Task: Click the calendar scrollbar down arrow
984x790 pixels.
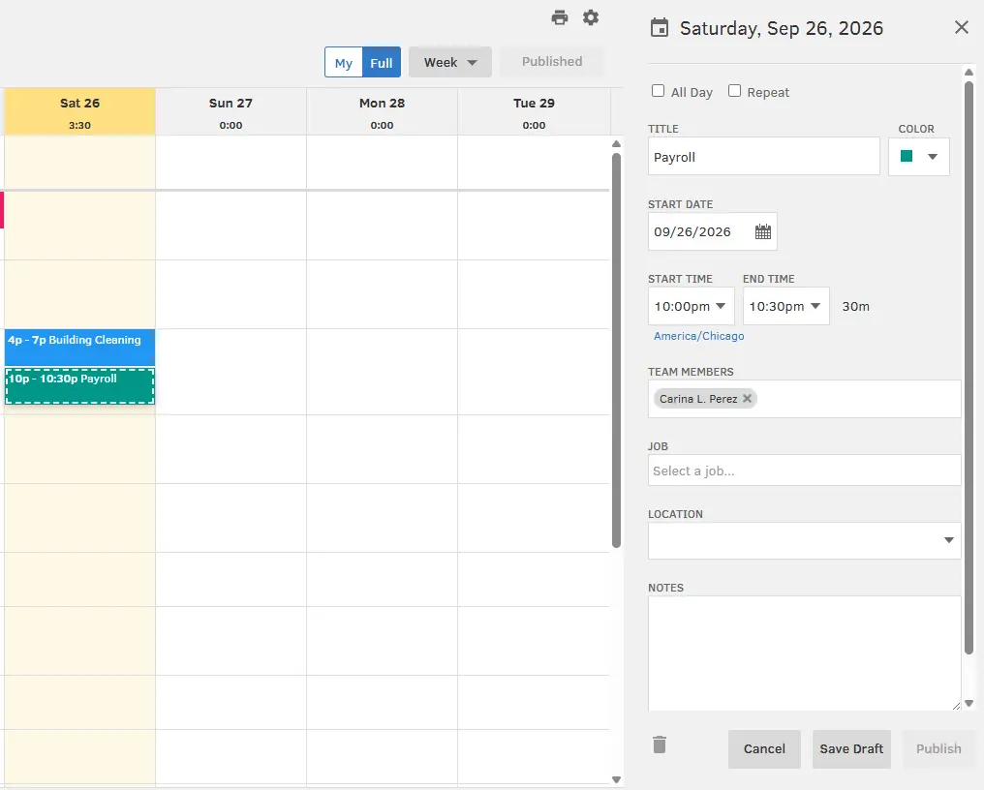Action: [x=616, y=779]
